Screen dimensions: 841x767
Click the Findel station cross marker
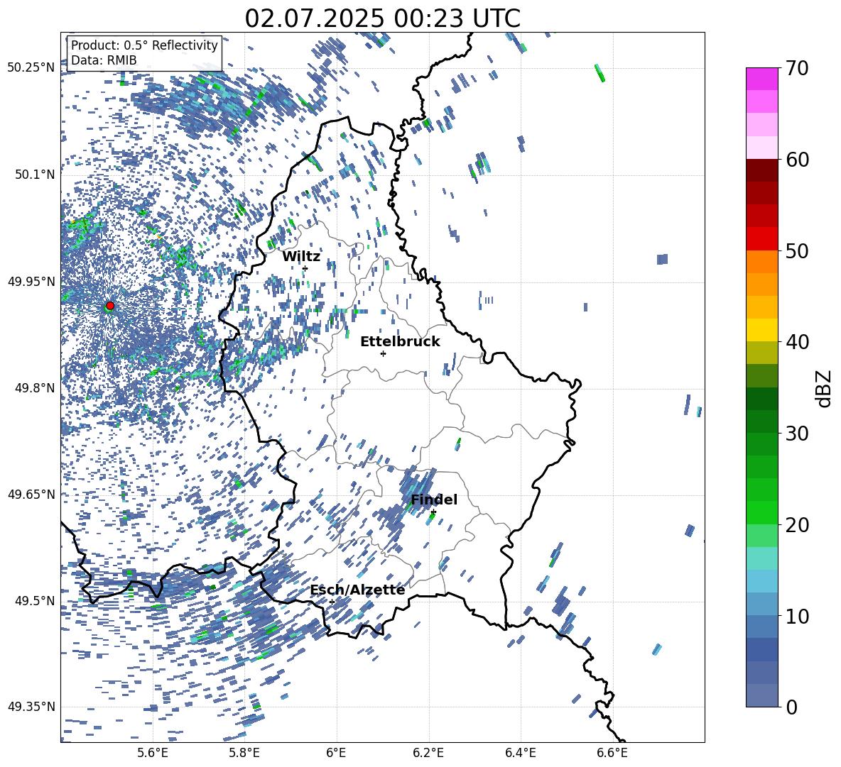(433, 512)
